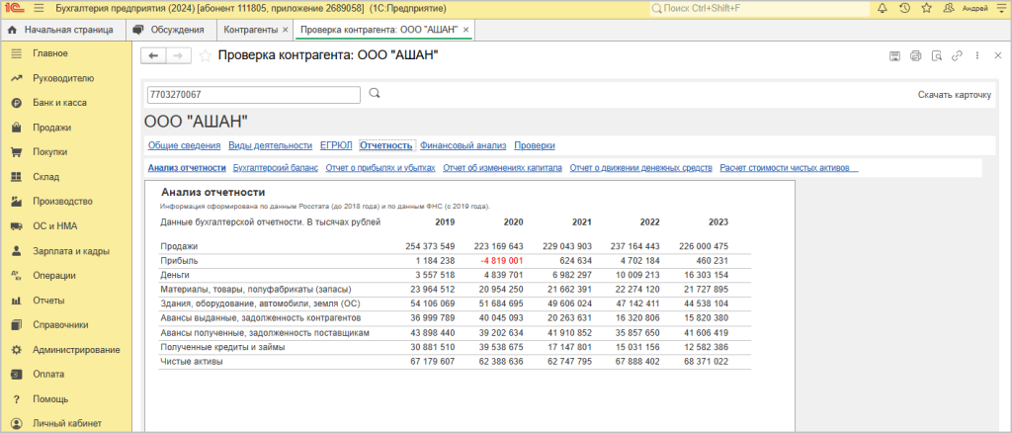Open Проверки section

[x=535, y=145]
